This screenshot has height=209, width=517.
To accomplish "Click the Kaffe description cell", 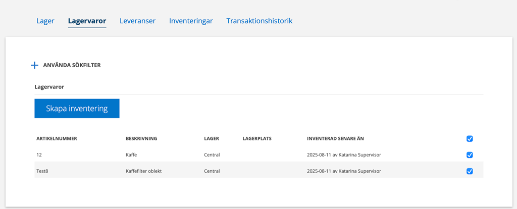I will tap(131, 155).
